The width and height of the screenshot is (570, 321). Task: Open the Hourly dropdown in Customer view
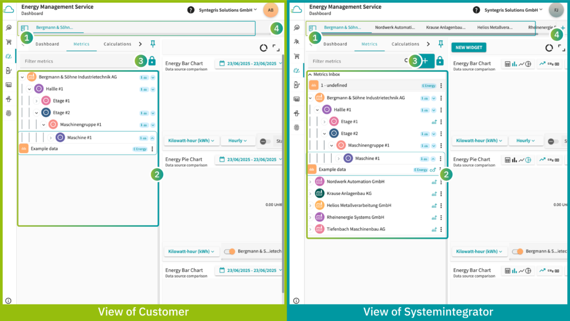coord(238,141)
